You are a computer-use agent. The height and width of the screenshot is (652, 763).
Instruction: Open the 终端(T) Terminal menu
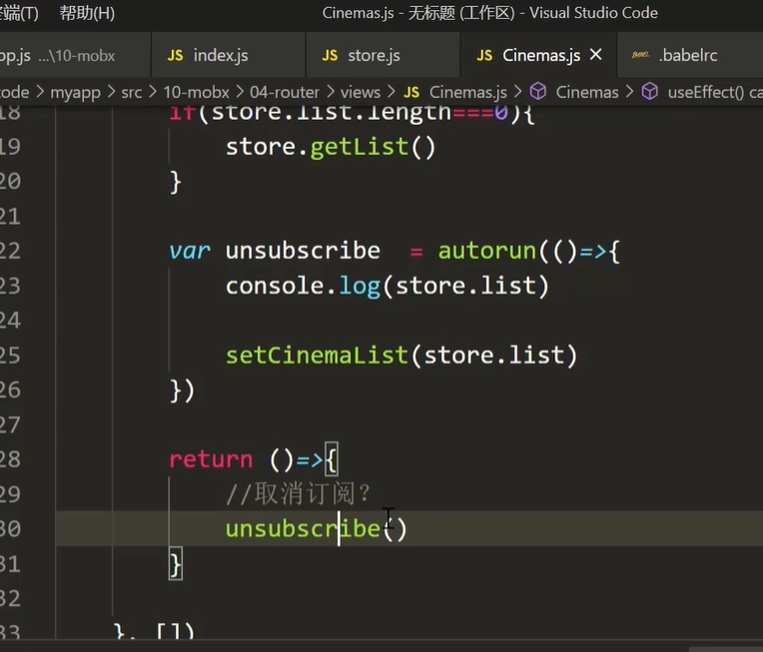pos(18,13)
